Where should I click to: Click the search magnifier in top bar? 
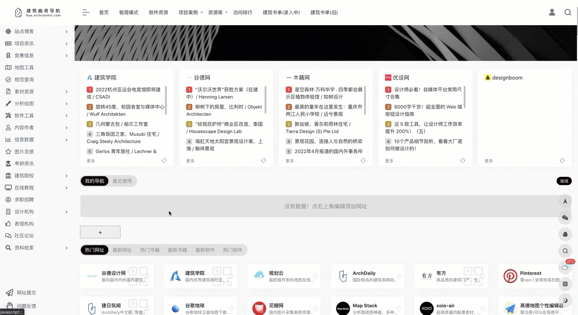pyautogui.click(x=568, y=12)
